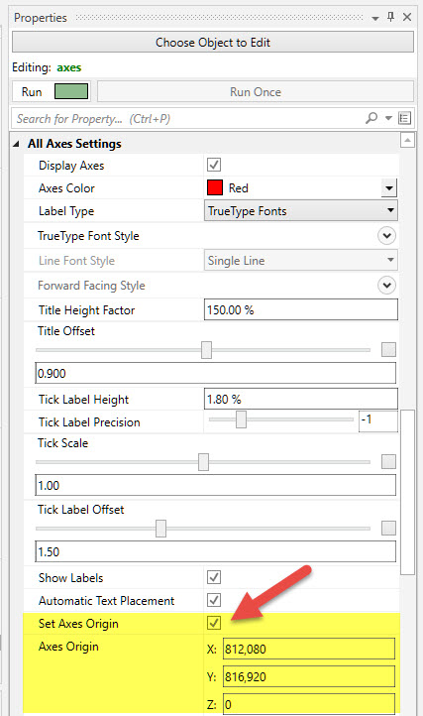This screenshot has height=716, width=423.
Task: Expand the TrueType Font Style section
Action: (386, 236)
